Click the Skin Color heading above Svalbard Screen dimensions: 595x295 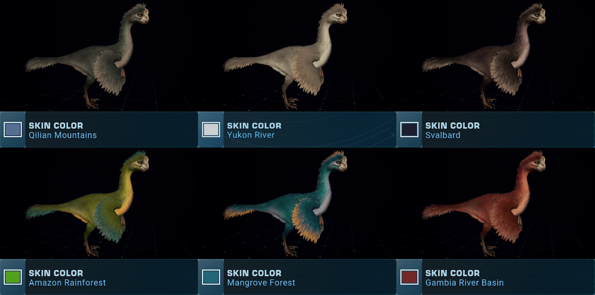452,126
